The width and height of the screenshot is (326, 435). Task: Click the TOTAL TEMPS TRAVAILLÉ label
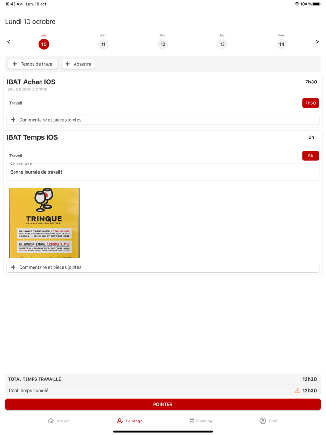pos(34,379)
